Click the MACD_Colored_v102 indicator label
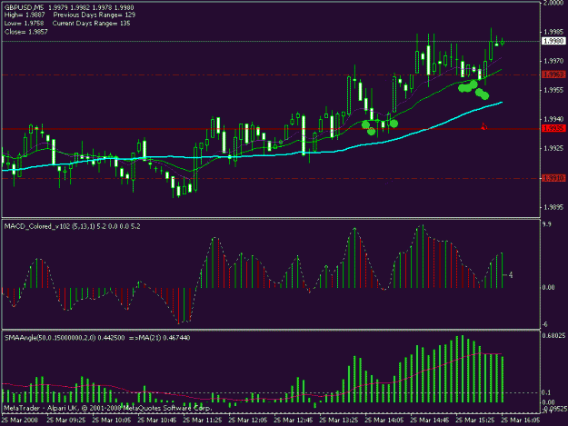Image resolution: width=568 pixels, height=426 pixels. point(73,226)
